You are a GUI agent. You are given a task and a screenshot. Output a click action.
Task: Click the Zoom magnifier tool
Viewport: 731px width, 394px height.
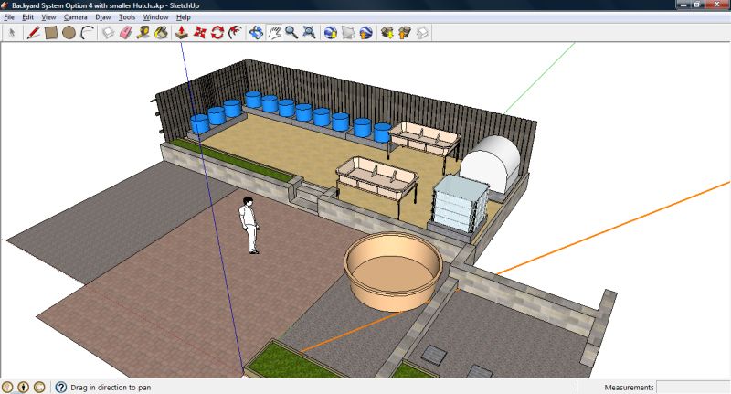tap(291, 33)
